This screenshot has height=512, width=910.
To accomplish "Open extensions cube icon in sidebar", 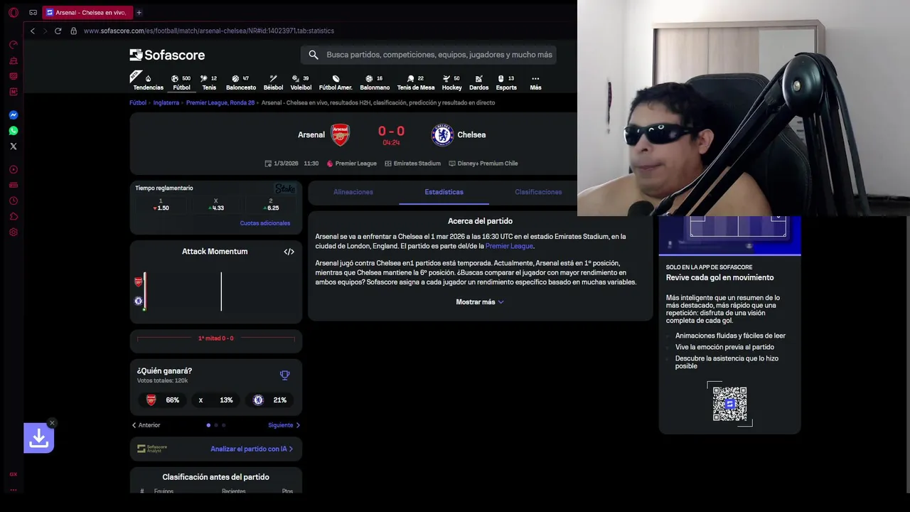I will [13, 216].
